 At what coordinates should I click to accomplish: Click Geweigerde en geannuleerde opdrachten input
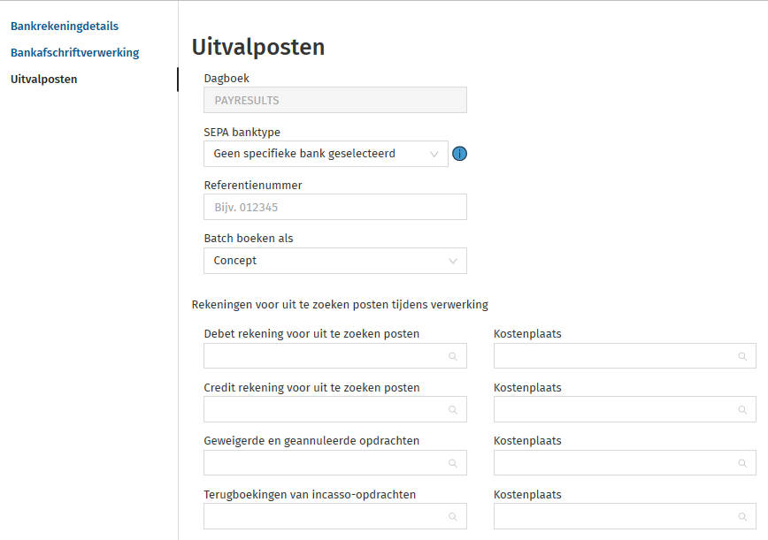point(323,462)
